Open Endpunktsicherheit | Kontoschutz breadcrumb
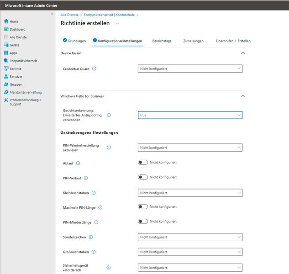289x274 pixels. coord(109,15)
